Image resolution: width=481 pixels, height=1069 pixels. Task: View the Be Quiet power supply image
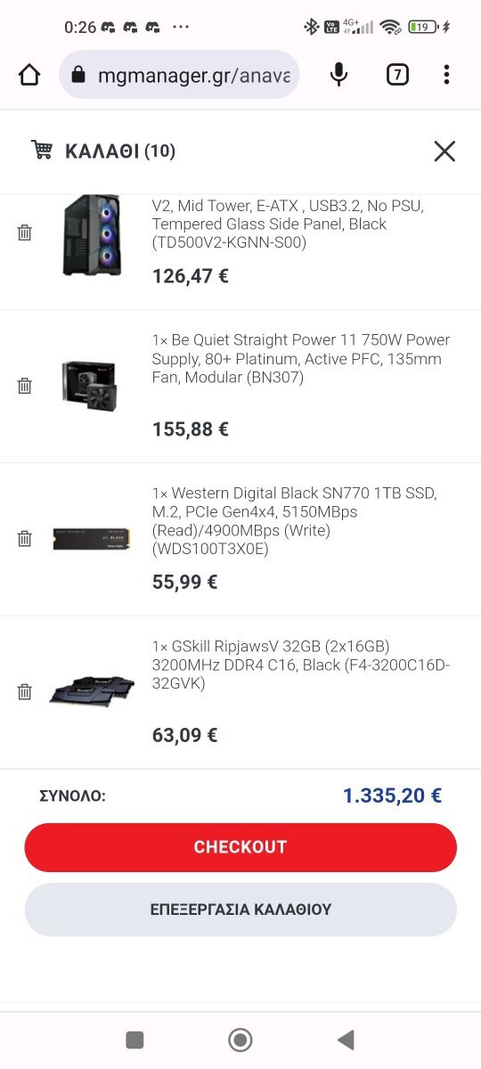93,383
